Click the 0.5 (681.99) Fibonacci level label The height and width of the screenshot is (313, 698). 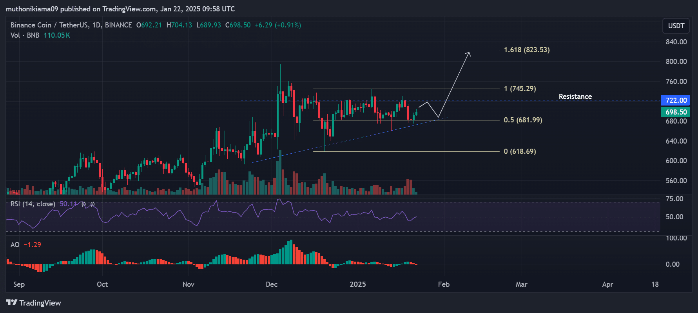(x=523, y=120)
